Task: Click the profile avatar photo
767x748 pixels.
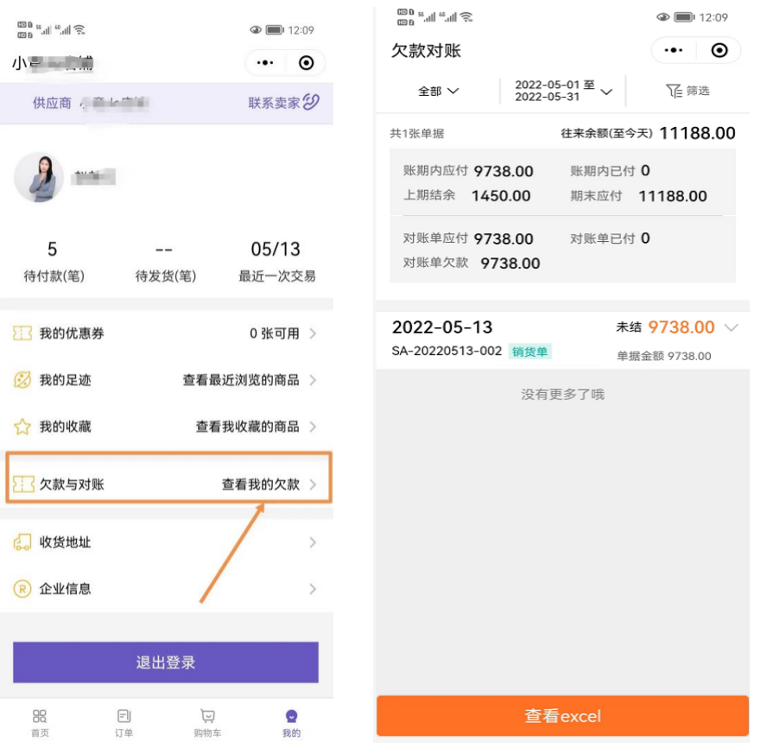Action: [40, 175]
